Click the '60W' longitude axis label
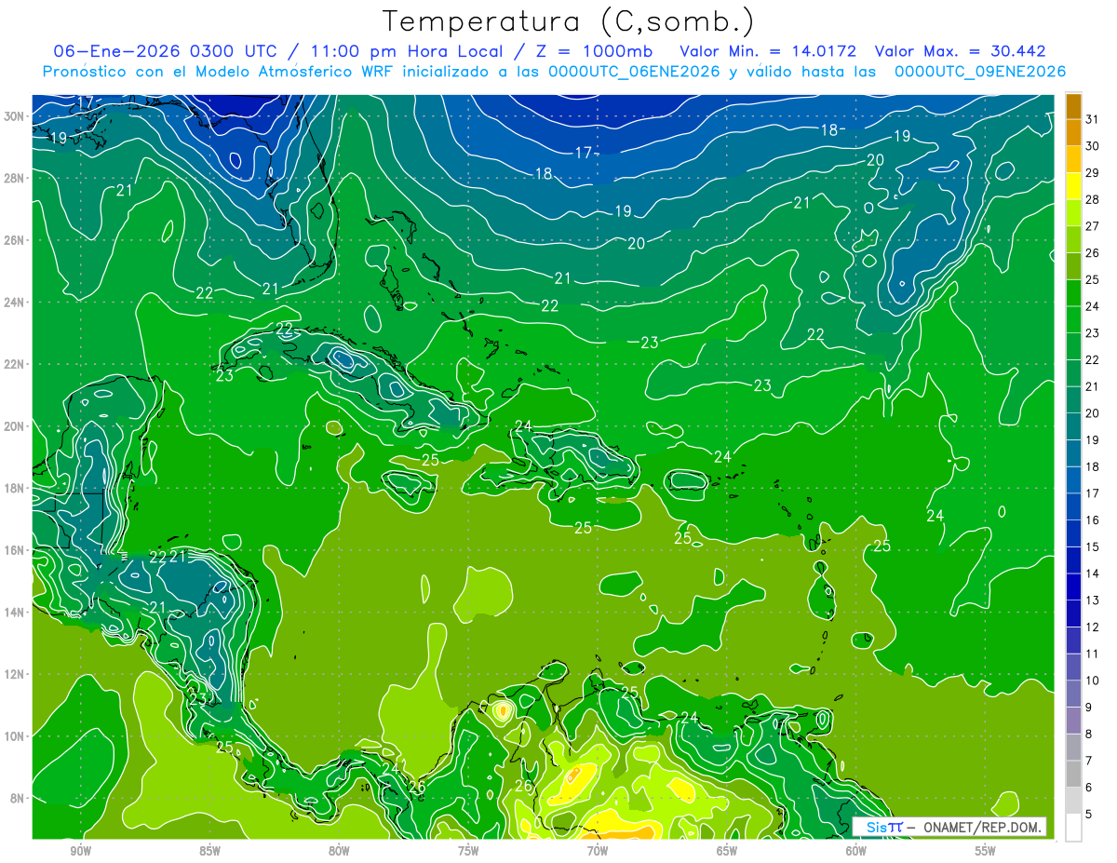The height and width of the screenshot is (863, 1117). [x=856, y=851]
